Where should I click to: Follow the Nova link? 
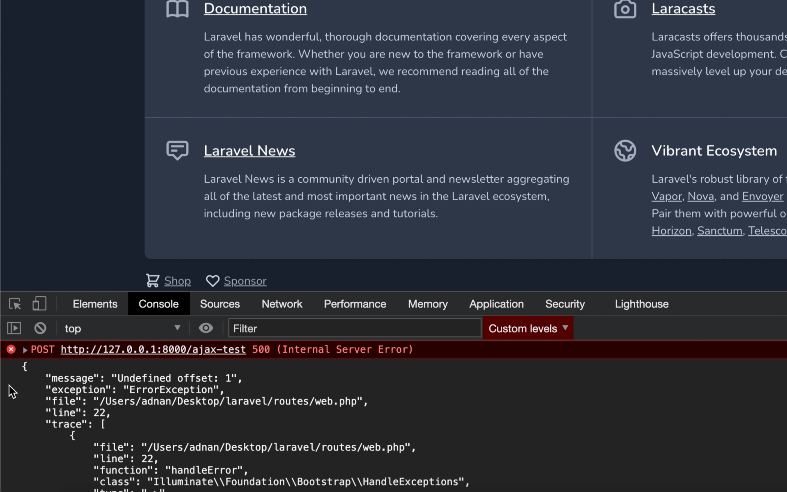click(x=700, y=197)
